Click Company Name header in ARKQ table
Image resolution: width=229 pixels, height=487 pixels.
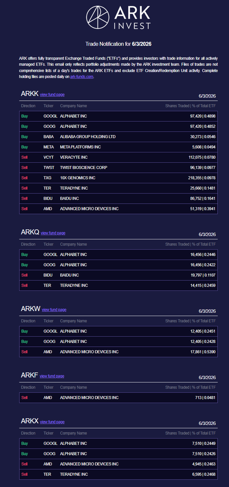(x=73, y=244)
